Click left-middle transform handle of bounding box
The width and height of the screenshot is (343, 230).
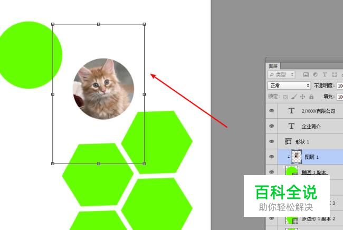pos(53,94)
